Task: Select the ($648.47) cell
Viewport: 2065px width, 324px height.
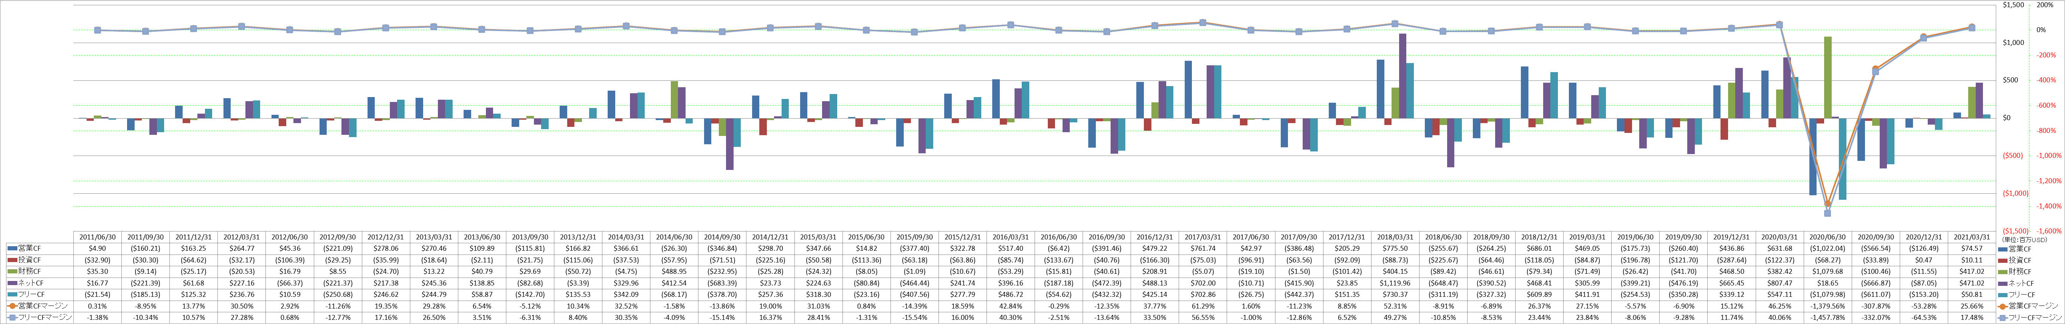Action: pos(1443,283)
